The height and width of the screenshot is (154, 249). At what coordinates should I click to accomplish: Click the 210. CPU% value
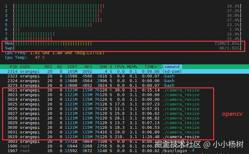(x=120, y=137)
